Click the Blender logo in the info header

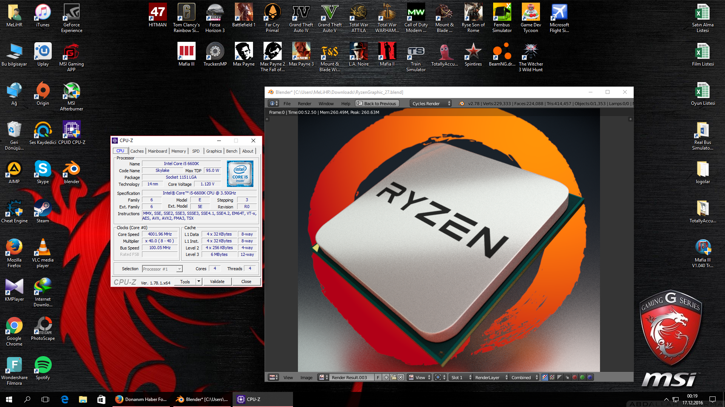tap(461, 103)
